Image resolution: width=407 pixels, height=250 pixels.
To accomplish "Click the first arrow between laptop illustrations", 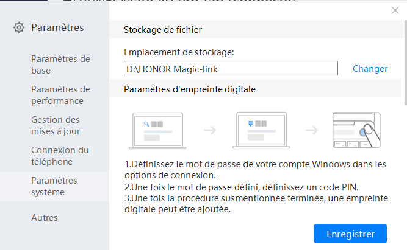I will (209, 130).
